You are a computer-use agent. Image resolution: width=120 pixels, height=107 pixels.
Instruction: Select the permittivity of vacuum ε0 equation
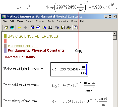coord(80,101)
